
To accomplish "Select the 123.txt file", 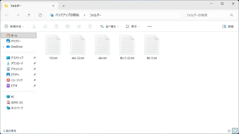I will point(53,47).
